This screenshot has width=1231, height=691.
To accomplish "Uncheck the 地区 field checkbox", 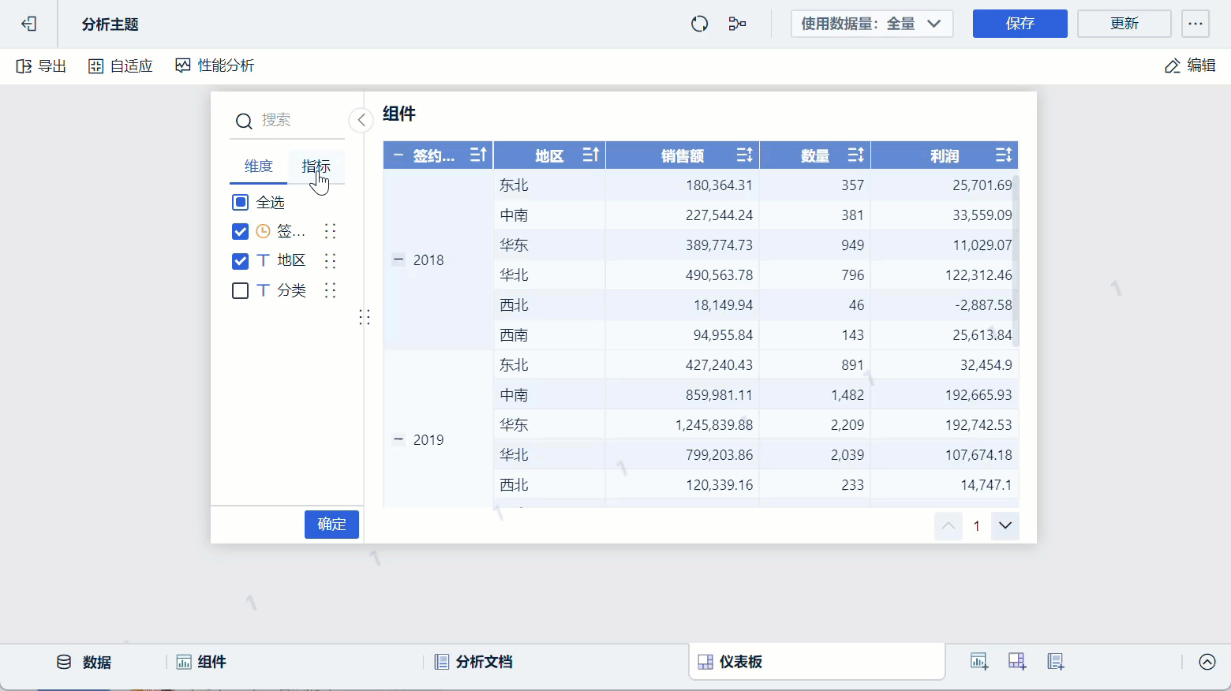I will 241,260.
